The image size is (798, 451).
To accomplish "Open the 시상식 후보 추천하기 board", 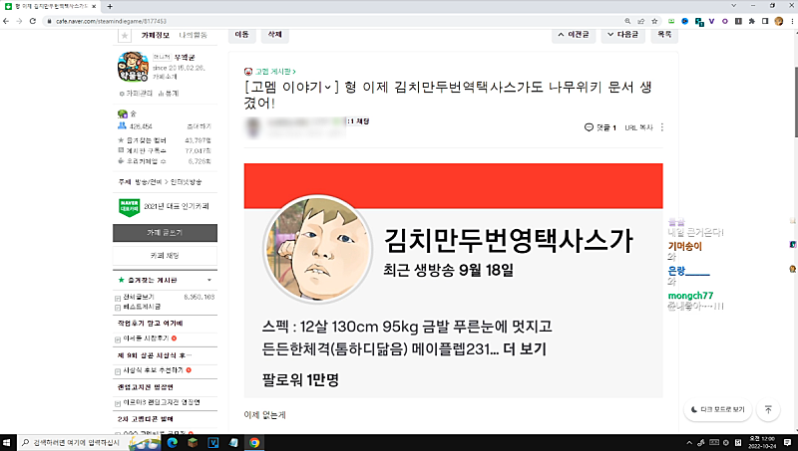I will [x=154, y=370].
